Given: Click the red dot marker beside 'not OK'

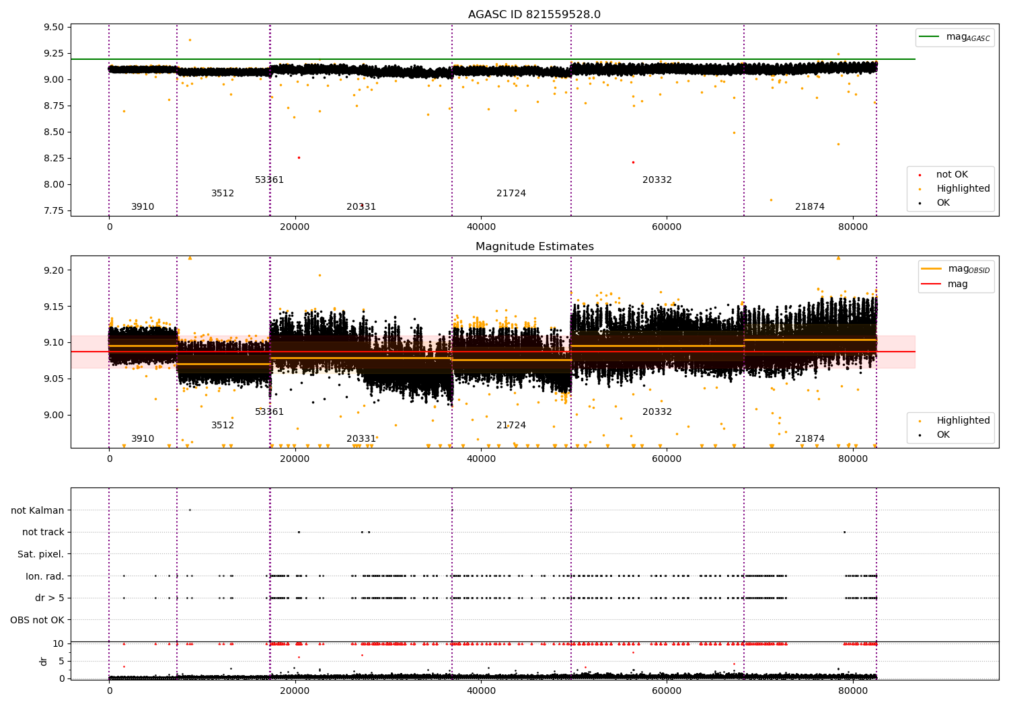Looking at the screenshot, I should pos(920,175).
